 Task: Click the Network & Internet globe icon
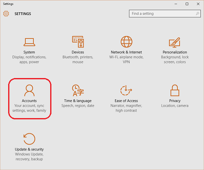[x=126, y=42]
